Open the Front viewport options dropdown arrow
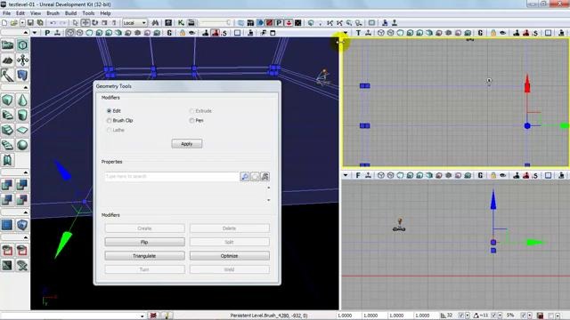 point(346,175)
